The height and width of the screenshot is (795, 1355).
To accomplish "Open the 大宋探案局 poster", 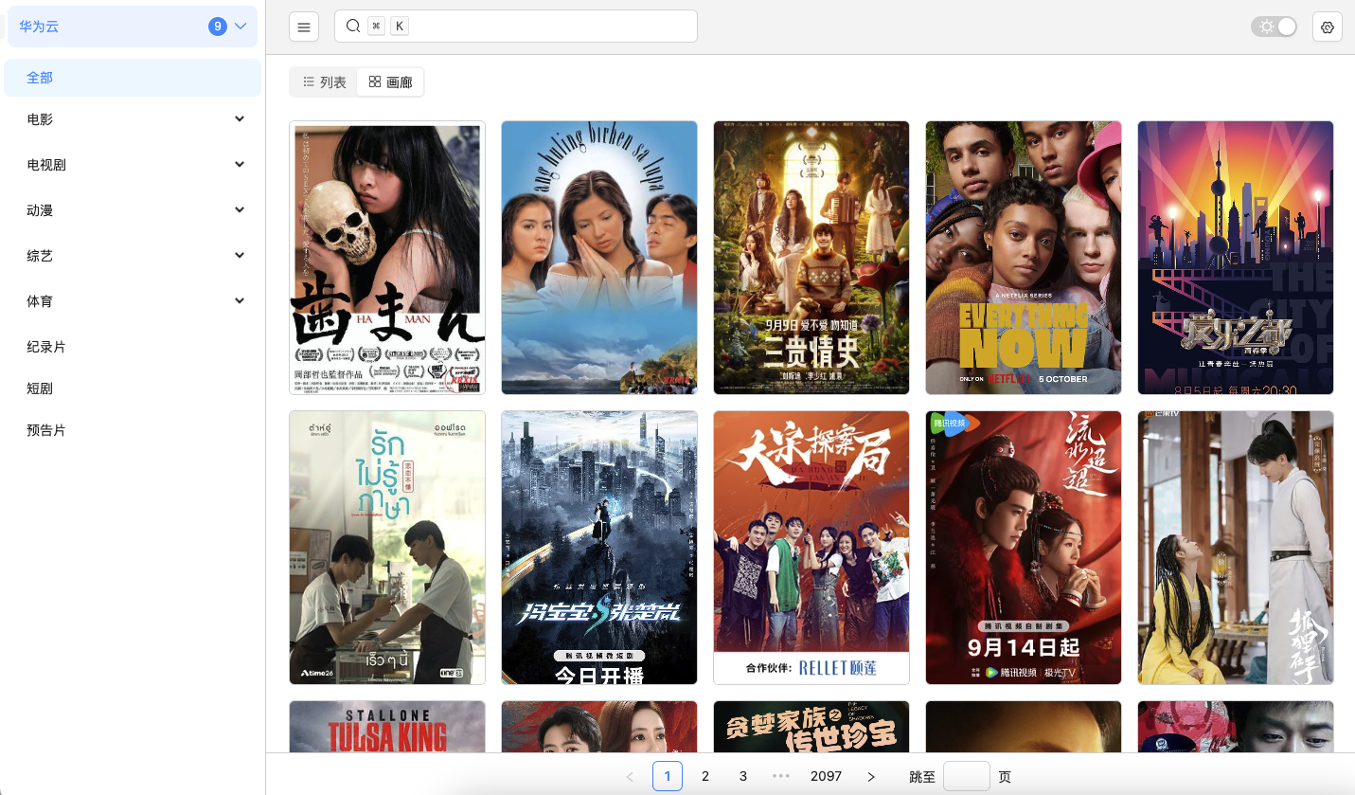I will click(811, 548).
